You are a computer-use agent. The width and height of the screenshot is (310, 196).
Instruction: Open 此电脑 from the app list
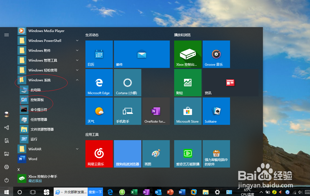point(50,90)
